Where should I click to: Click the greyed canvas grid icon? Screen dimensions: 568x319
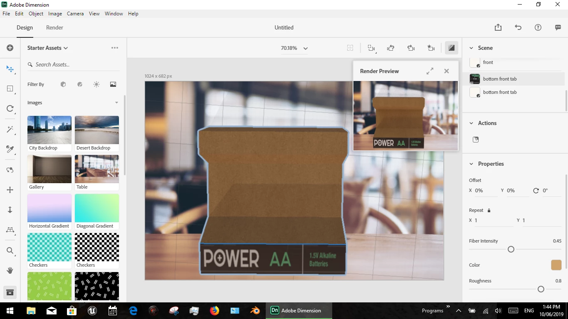point(350,48)
